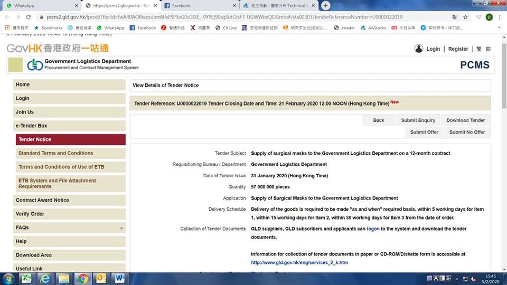The image size is (507, 285).
Task: Show more bookmarks with the overflow chevron
Action: point(499,28)
